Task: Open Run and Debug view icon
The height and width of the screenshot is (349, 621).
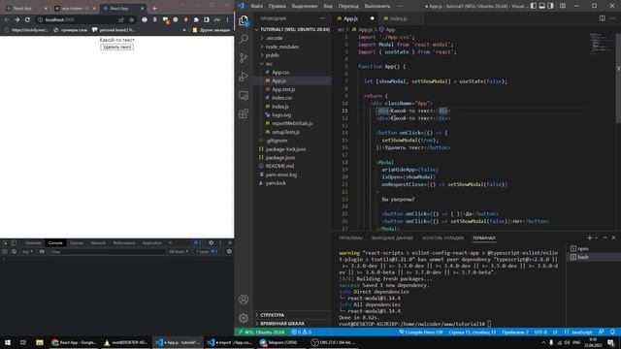Action: pyautogui.click(x=244, y=77)
